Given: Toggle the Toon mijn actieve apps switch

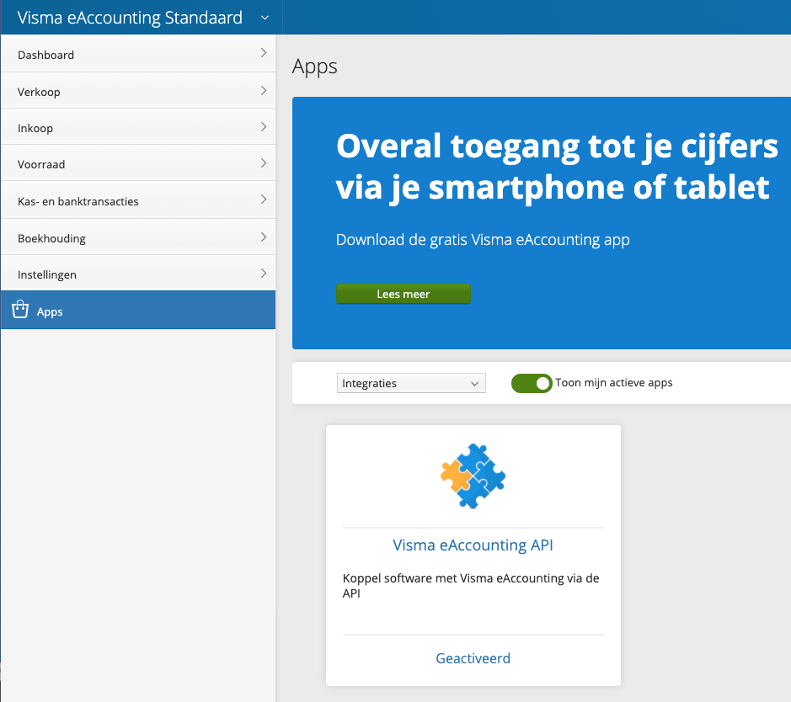Looking at the screenshot, I should (532, 384).
